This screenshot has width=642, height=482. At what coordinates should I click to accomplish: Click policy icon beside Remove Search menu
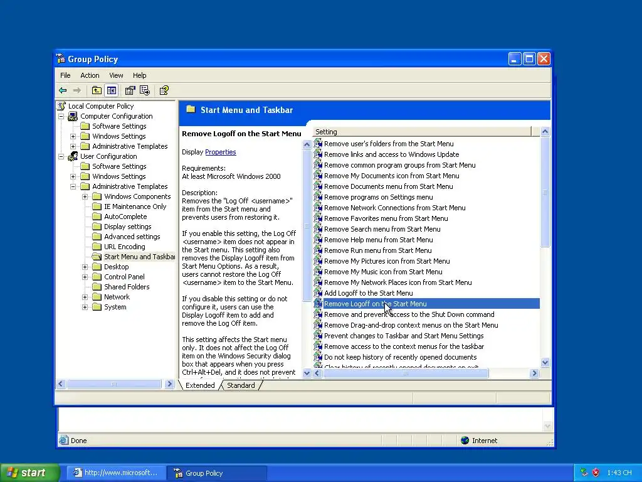318,229
